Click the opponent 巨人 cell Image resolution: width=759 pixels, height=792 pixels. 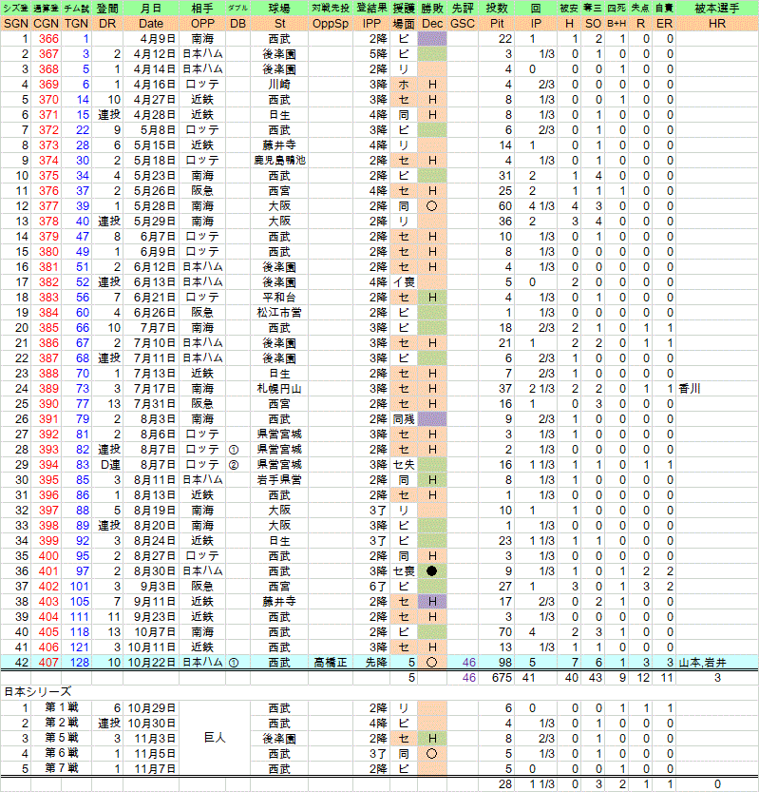pyautogui.click(x=215, y=738)
